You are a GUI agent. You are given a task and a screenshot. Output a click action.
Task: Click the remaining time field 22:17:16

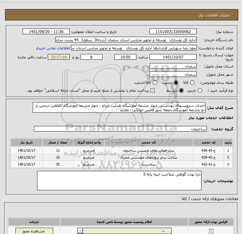click(59, 57)
